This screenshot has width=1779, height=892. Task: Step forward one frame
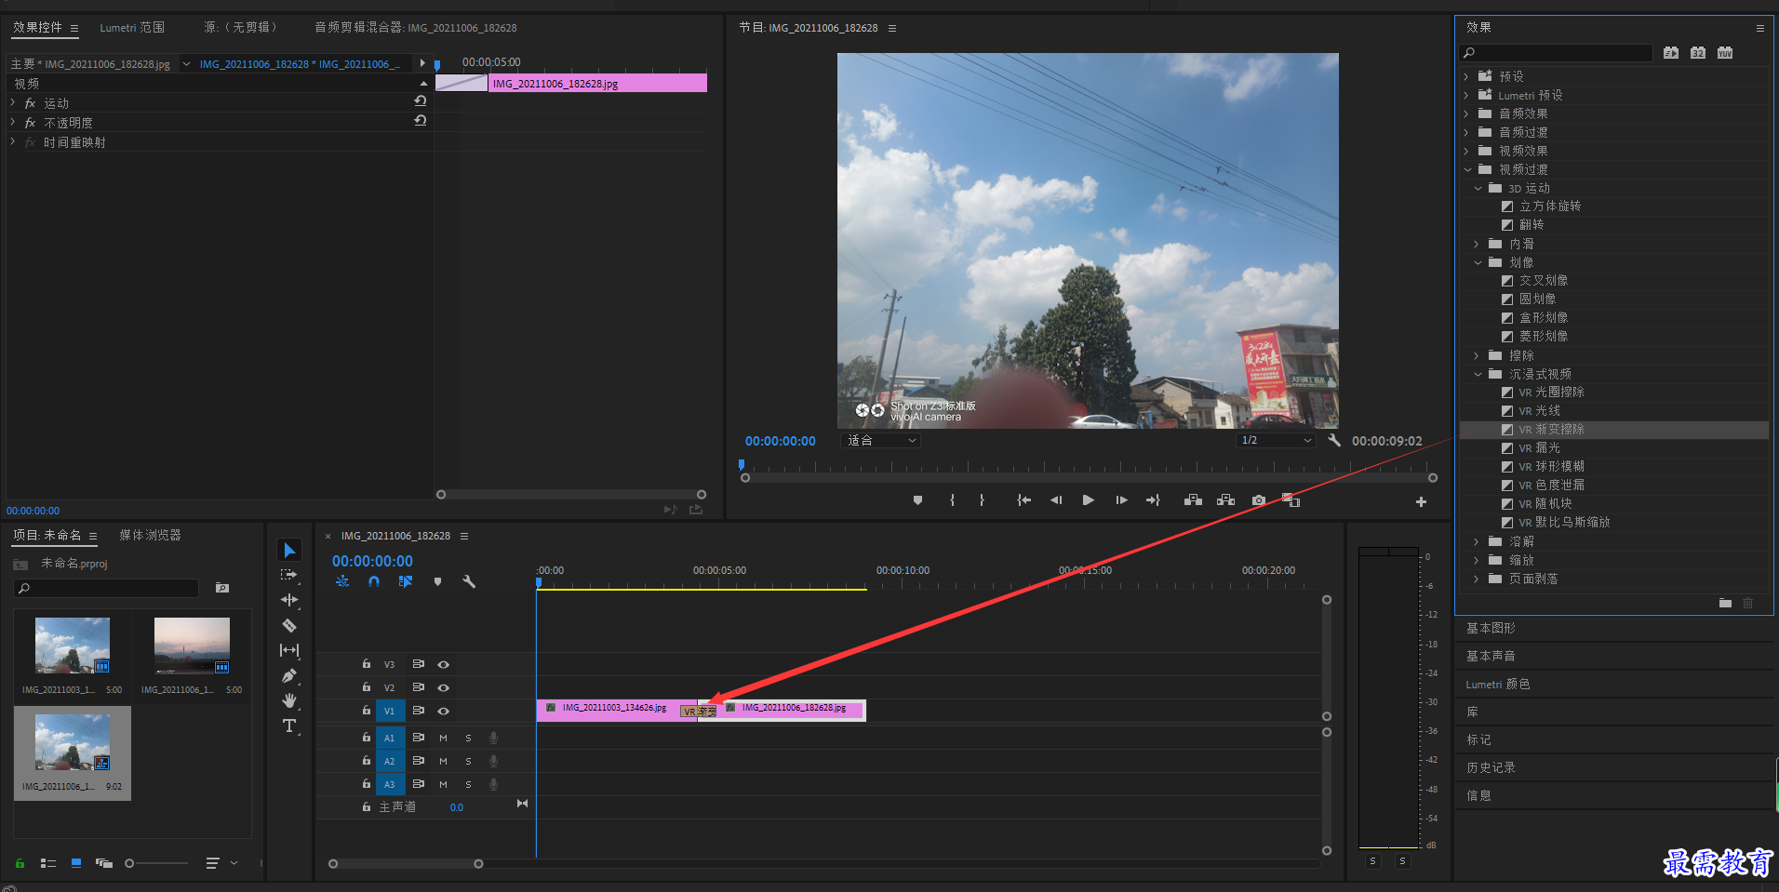(x=1121, y=500)
